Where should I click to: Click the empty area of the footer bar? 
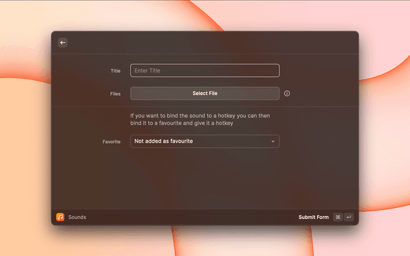pyautogui.click(x=192, y=217)
